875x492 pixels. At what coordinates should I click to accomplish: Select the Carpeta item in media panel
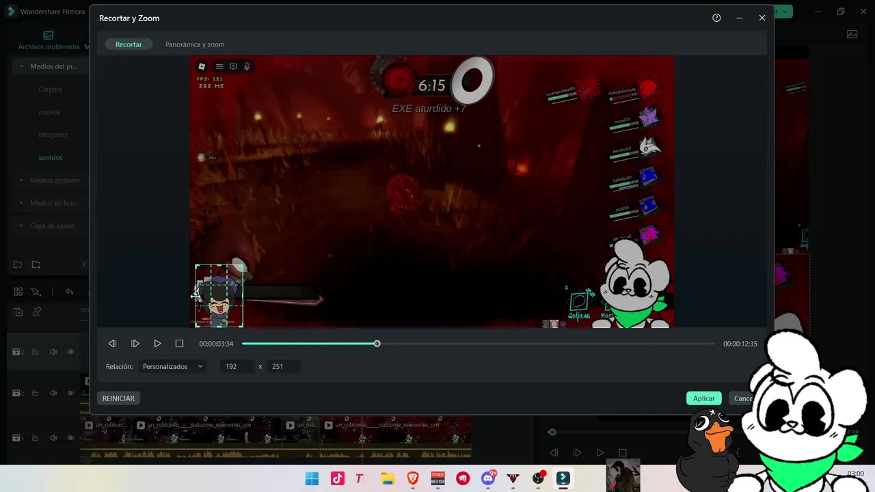51,89
